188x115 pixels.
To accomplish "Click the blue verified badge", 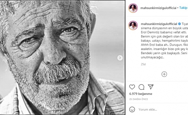I will click(x=179, y=24).
